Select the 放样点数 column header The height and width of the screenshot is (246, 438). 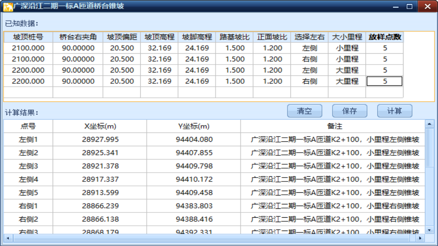384,38
